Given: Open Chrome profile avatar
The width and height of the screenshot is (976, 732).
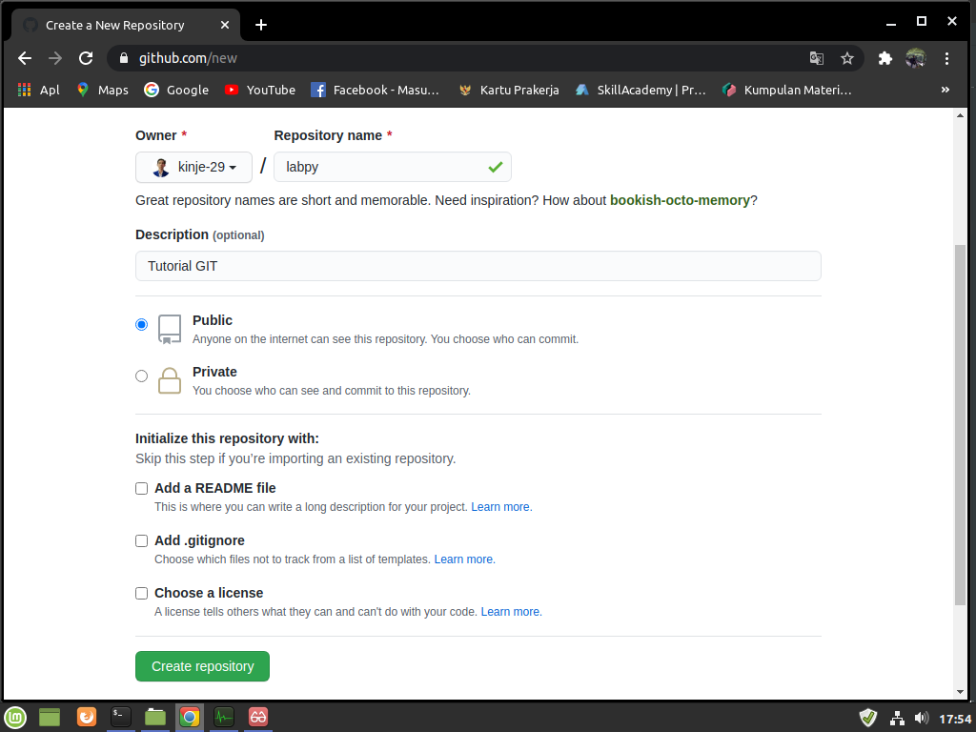Looking at the screenshot, I should point(916,58).
